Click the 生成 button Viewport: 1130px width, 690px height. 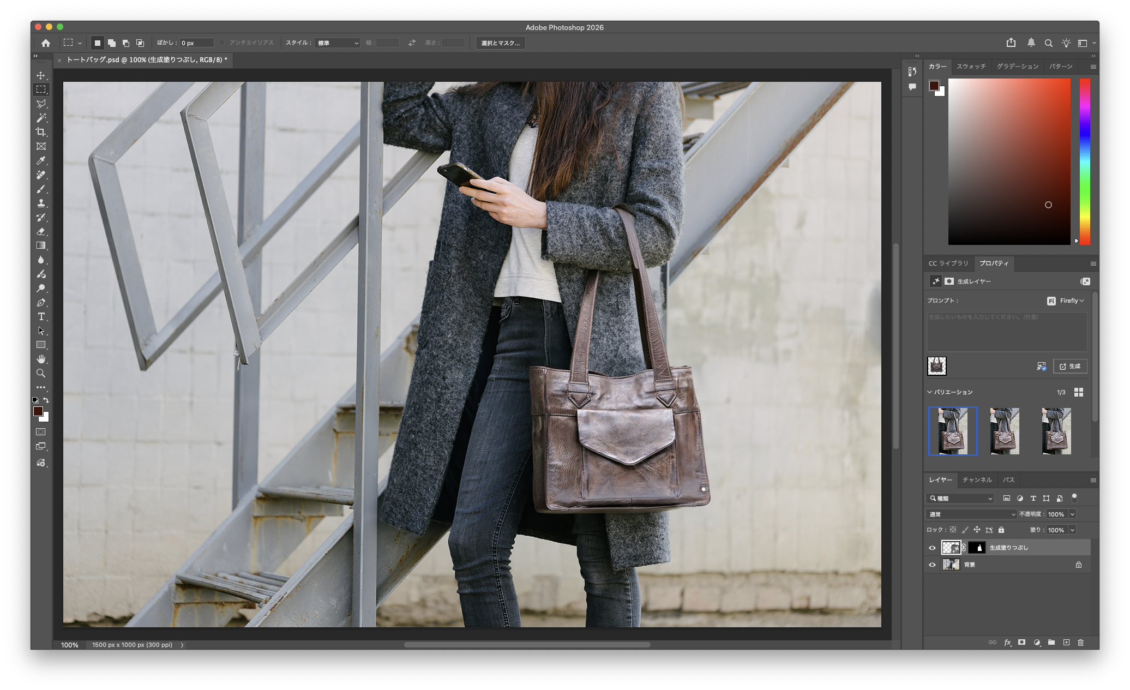1070,366
